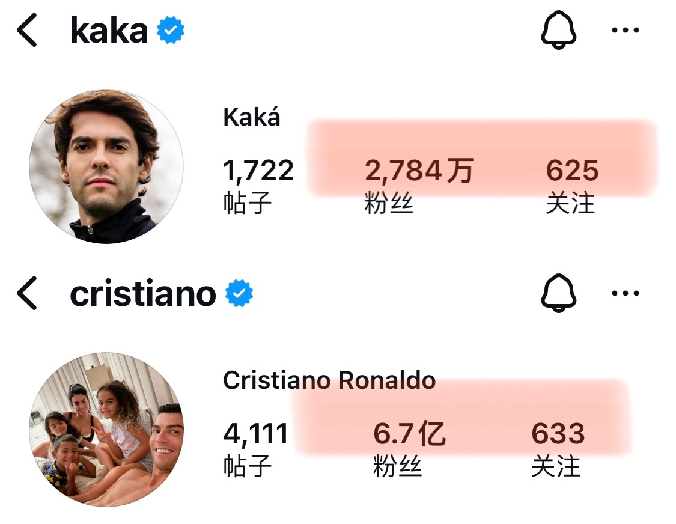This screenshot has width=676, height=524.
Task: View Kaká's profile picture
Action: pyautogui.click(x=106, y=166)
